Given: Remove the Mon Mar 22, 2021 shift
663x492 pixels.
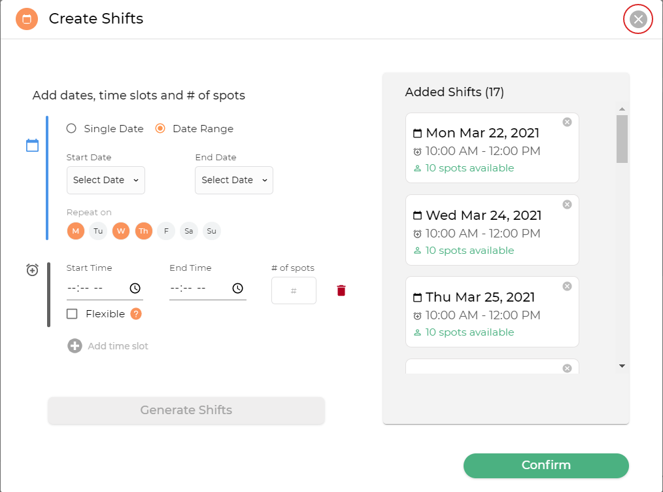Looking at the screenshot, I should point(567,122).
